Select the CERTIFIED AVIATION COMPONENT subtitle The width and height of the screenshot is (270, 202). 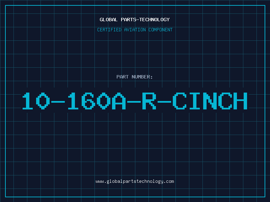click(135, 30)
